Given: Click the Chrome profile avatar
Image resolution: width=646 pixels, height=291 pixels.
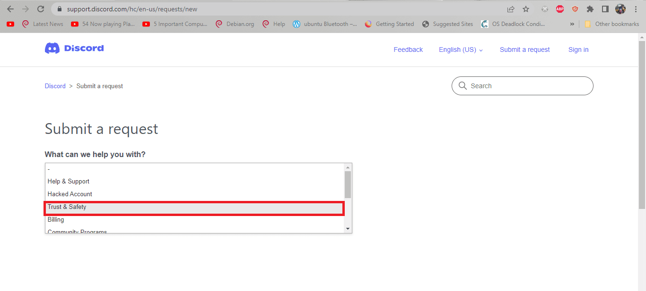Looking at the screenshot, I should coord(620,9).
